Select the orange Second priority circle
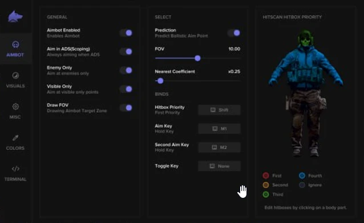The image size is (364, 223). 266,185
